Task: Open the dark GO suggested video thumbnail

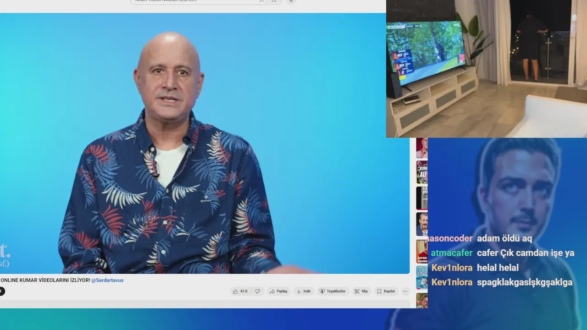Action: click(x=422, y=198)
